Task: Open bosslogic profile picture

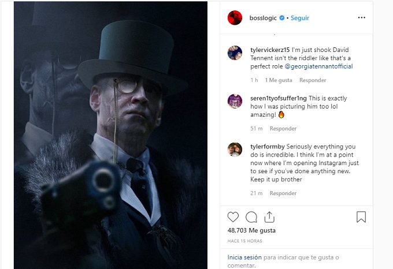Action: 235,18
